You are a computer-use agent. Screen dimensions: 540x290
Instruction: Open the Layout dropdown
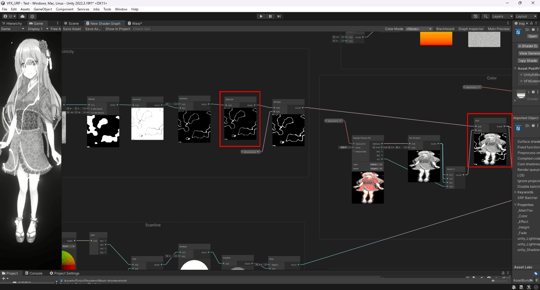(x=526, y=17)
